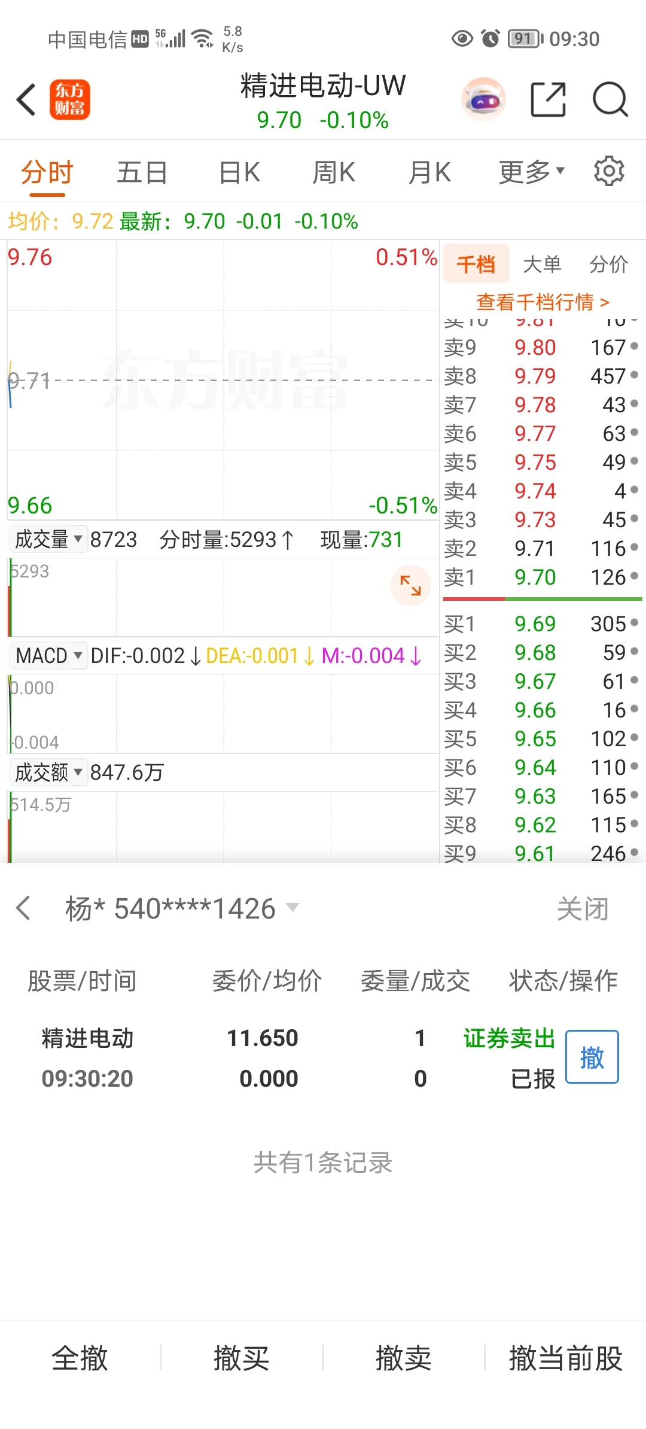Tap the eye comfort status icon
The image size is (646, 1429).
[462, 39]
